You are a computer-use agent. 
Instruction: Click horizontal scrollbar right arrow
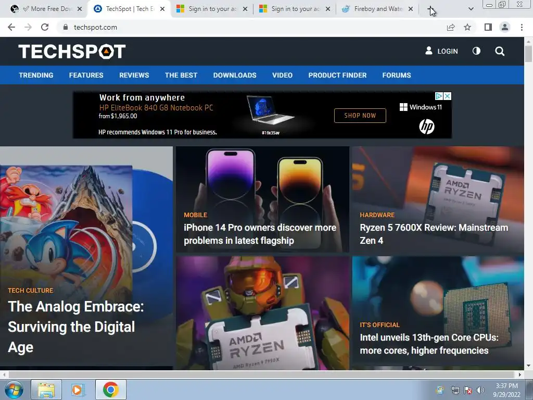520,374
